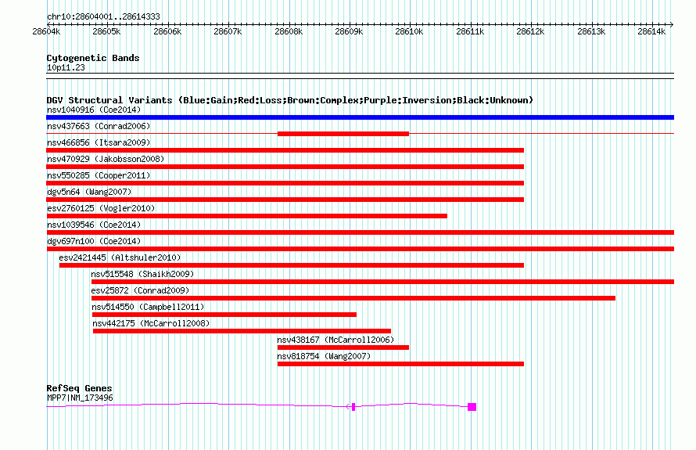Screen dimensions: 696x450
Task: Open the nsv466856 (Itsara2009) label
Action: tap(99, 142)
